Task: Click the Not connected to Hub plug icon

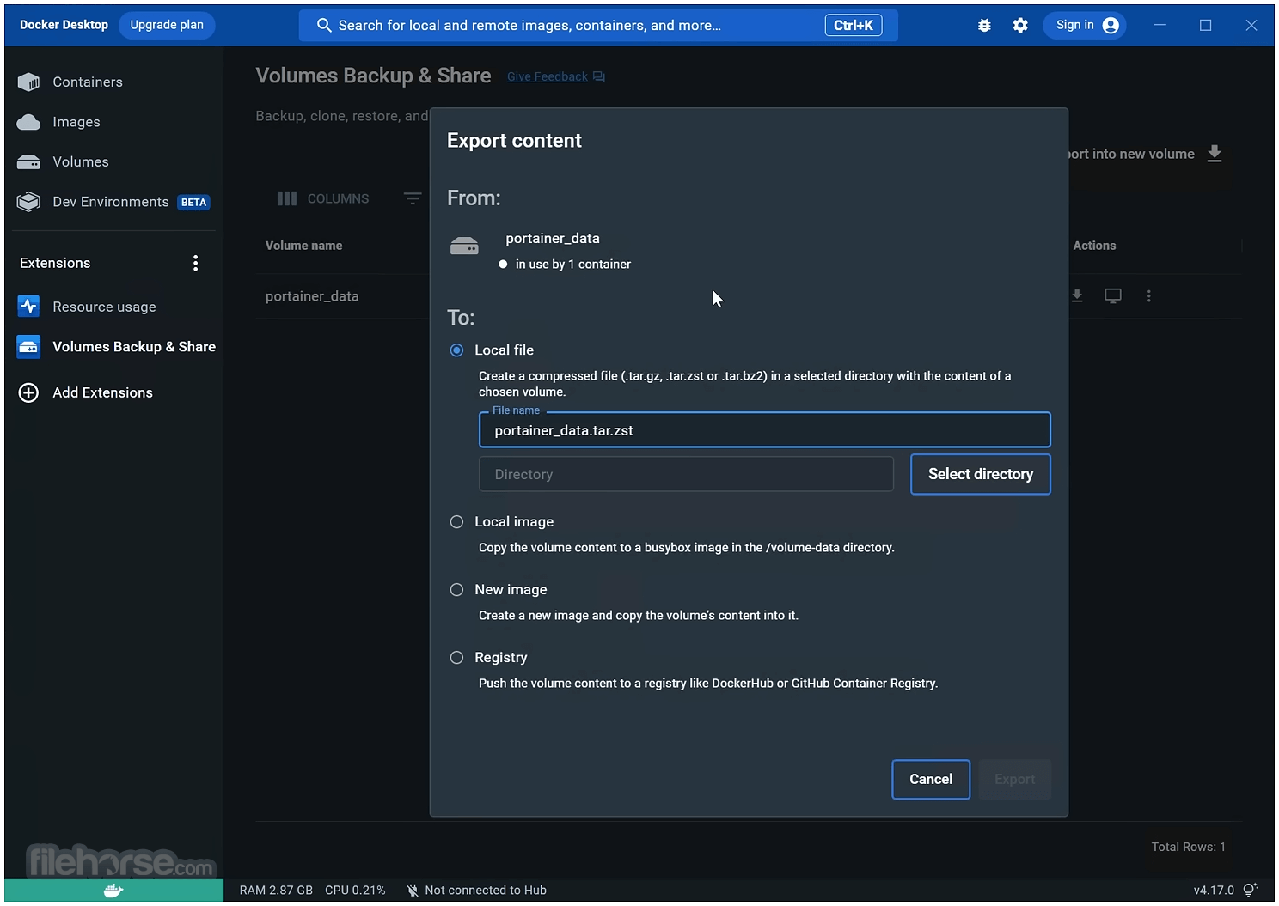Action: click(x=413, y=891)
